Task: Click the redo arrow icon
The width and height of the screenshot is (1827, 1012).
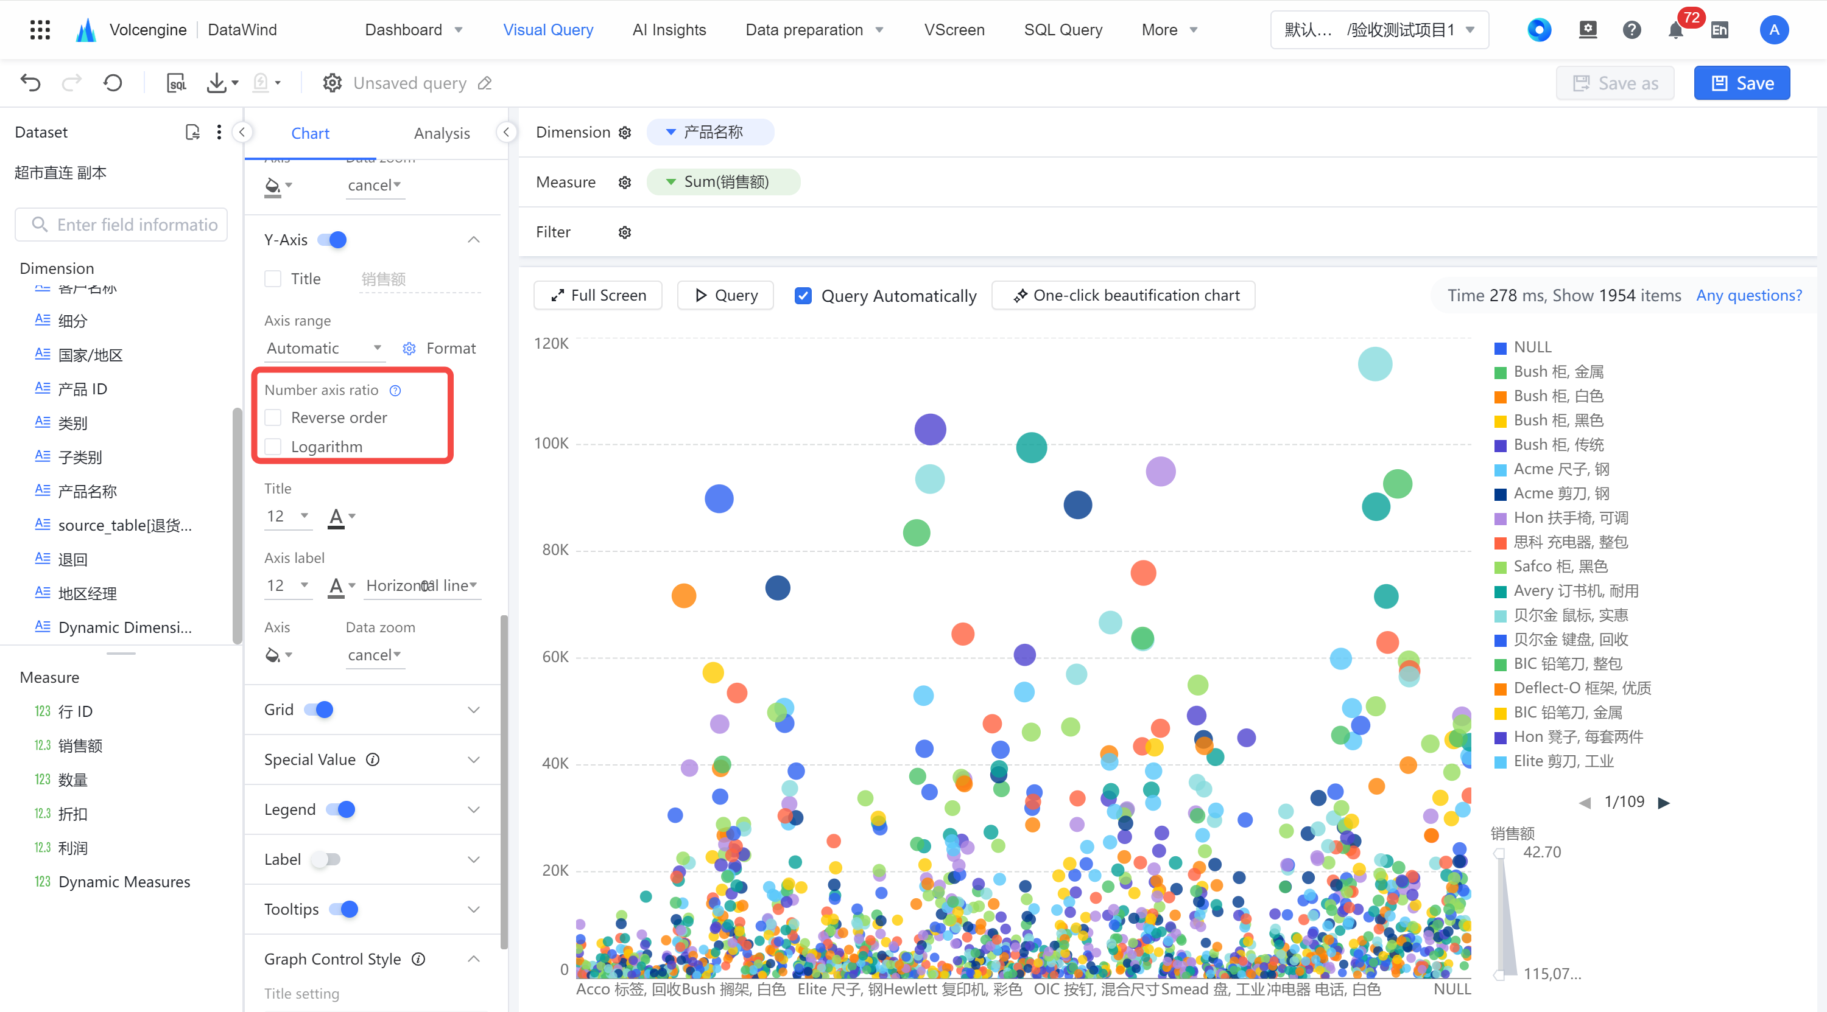Action: tap(72, 83)
